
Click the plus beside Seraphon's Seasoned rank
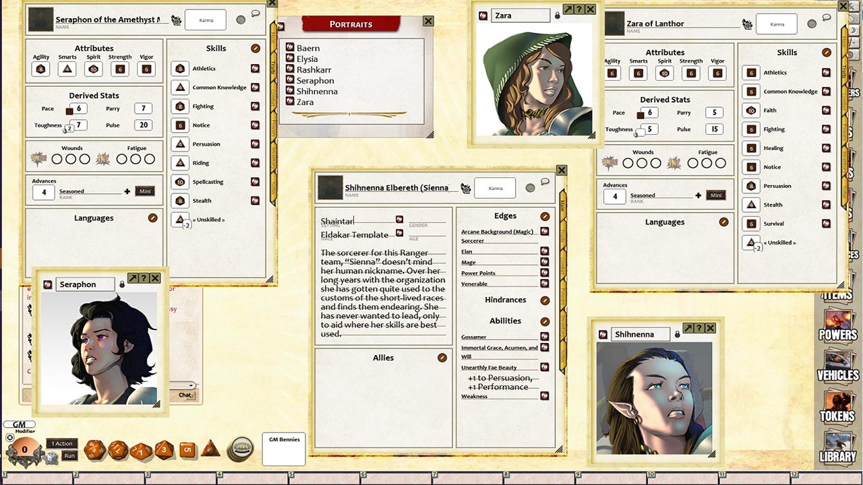tap(127, 191)
